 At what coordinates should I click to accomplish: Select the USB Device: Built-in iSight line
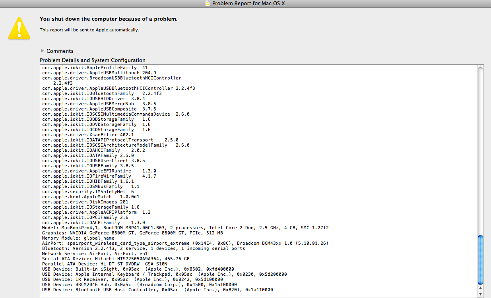coord(138,269)
